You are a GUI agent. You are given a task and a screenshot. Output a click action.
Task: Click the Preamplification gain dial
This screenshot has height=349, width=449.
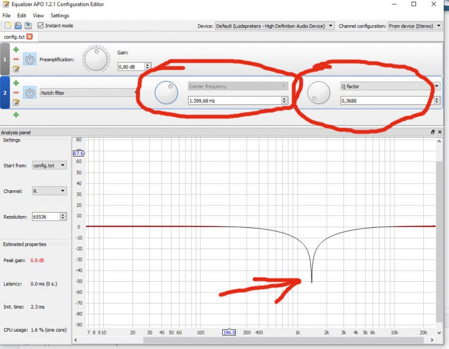96,59
